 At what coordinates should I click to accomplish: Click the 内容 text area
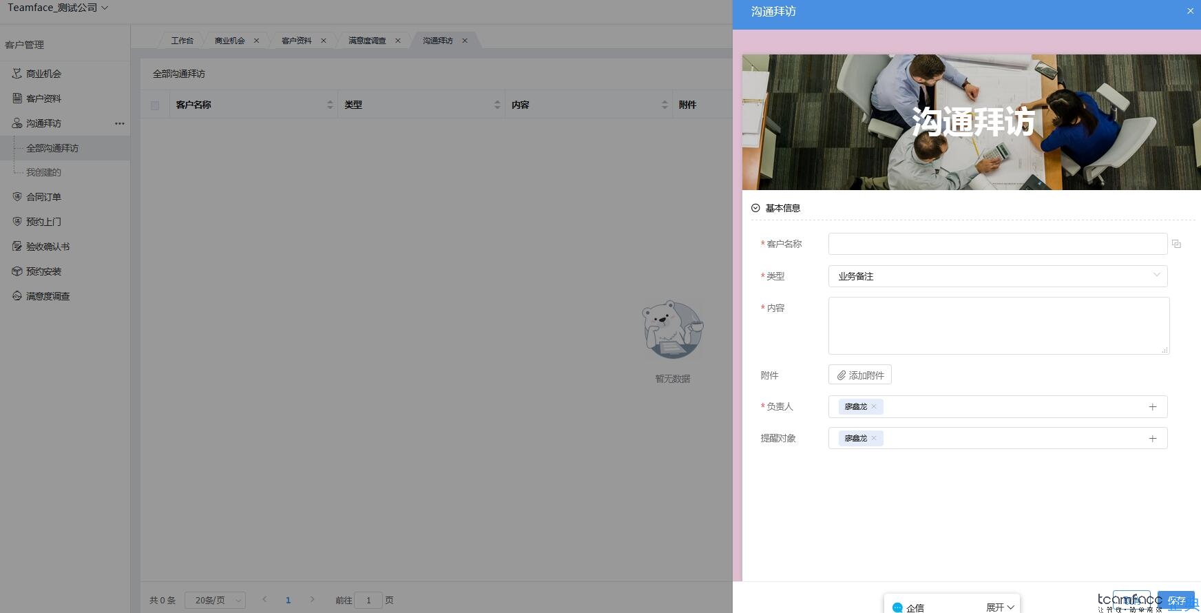999,326
